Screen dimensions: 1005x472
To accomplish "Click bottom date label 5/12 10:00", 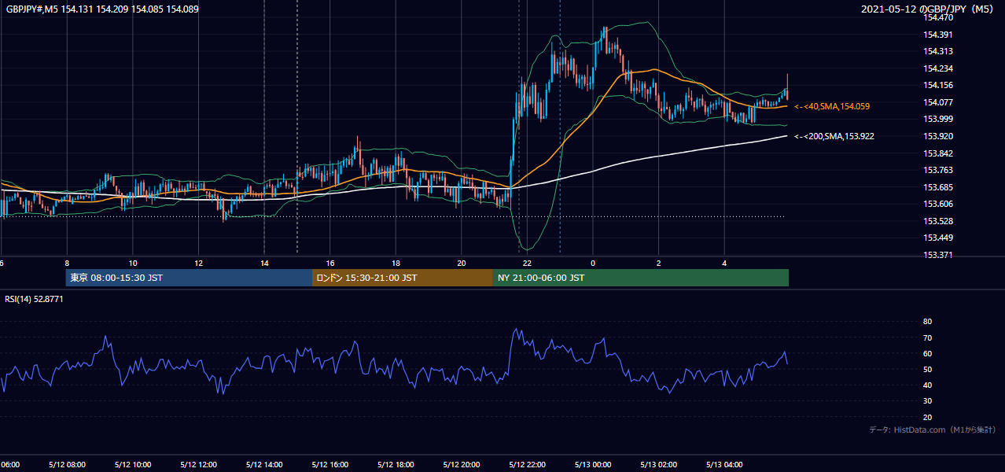I will (x=131, y=465).
